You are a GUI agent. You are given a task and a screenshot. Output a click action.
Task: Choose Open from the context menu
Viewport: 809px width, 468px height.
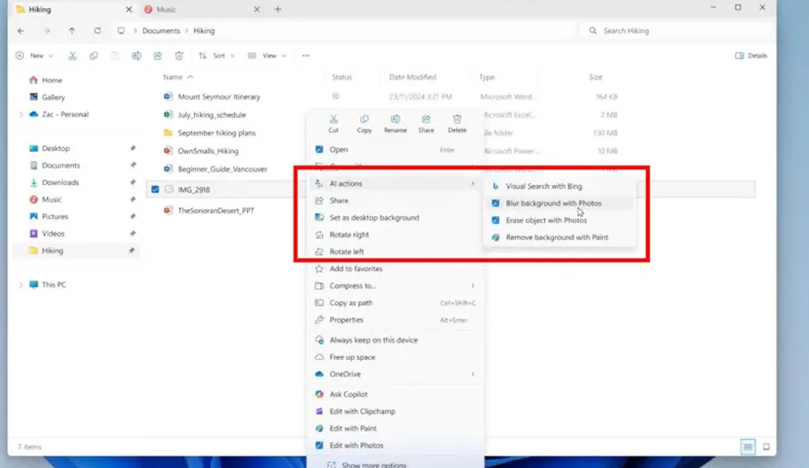[x=395, y=150]
